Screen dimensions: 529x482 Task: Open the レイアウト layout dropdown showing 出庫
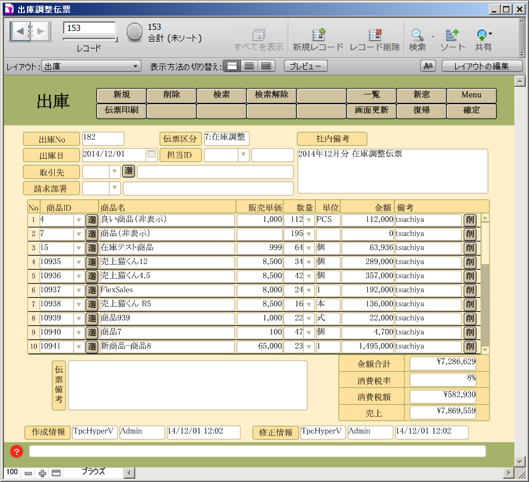tap(90, 65)
